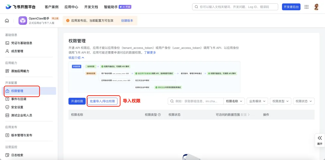Click the 权限管理 lock icon in sidebar
325x160 pixels.
[7, 91]
